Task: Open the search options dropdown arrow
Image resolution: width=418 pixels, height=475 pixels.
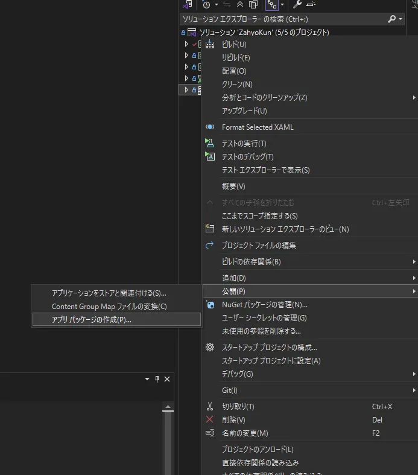Action: [401, 19]
